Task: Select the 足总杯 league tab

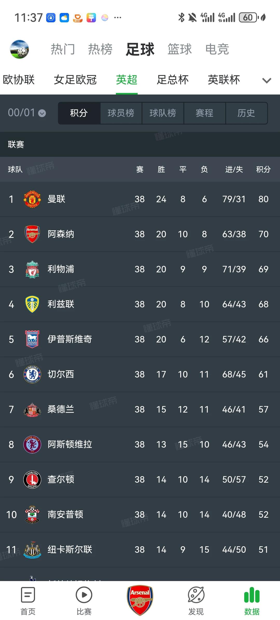Action: (173, 80)
